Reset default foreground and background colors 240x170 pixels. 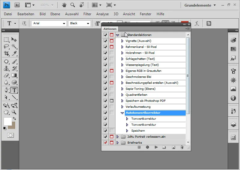pos(5,128)
